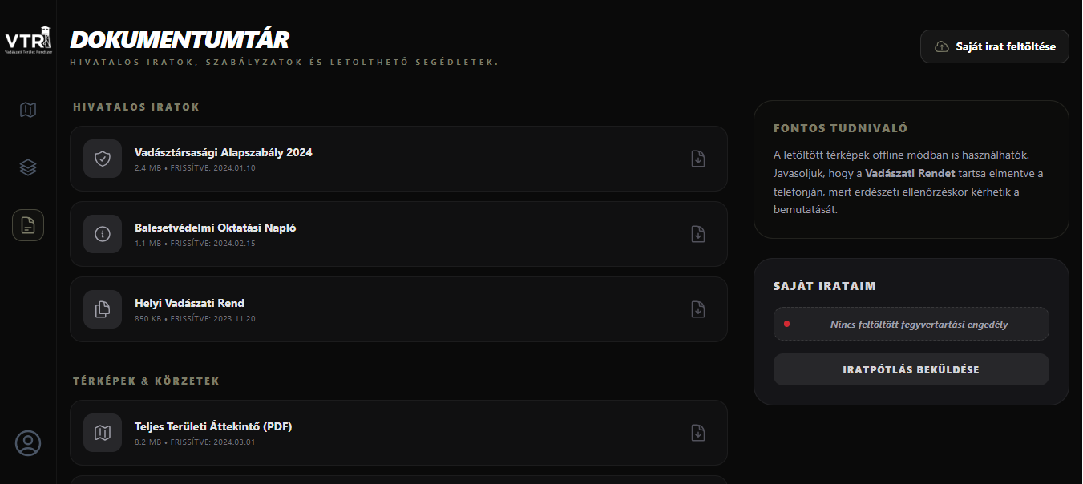Click the map icon beside Területi Áttekintő
1083x484 pixels.
(x=103, y=433)
